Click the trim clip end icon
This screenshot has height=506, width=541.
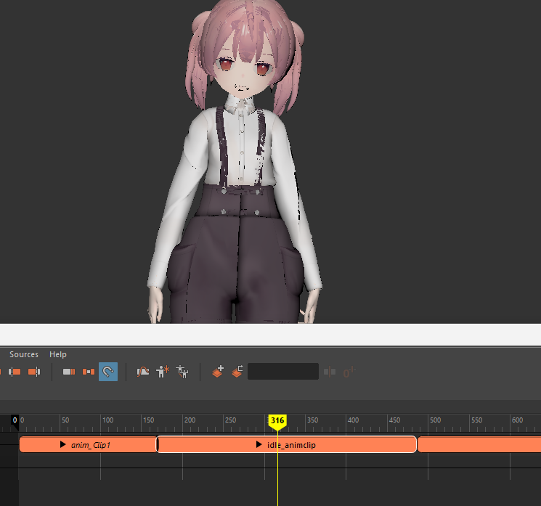coord(34,372)
